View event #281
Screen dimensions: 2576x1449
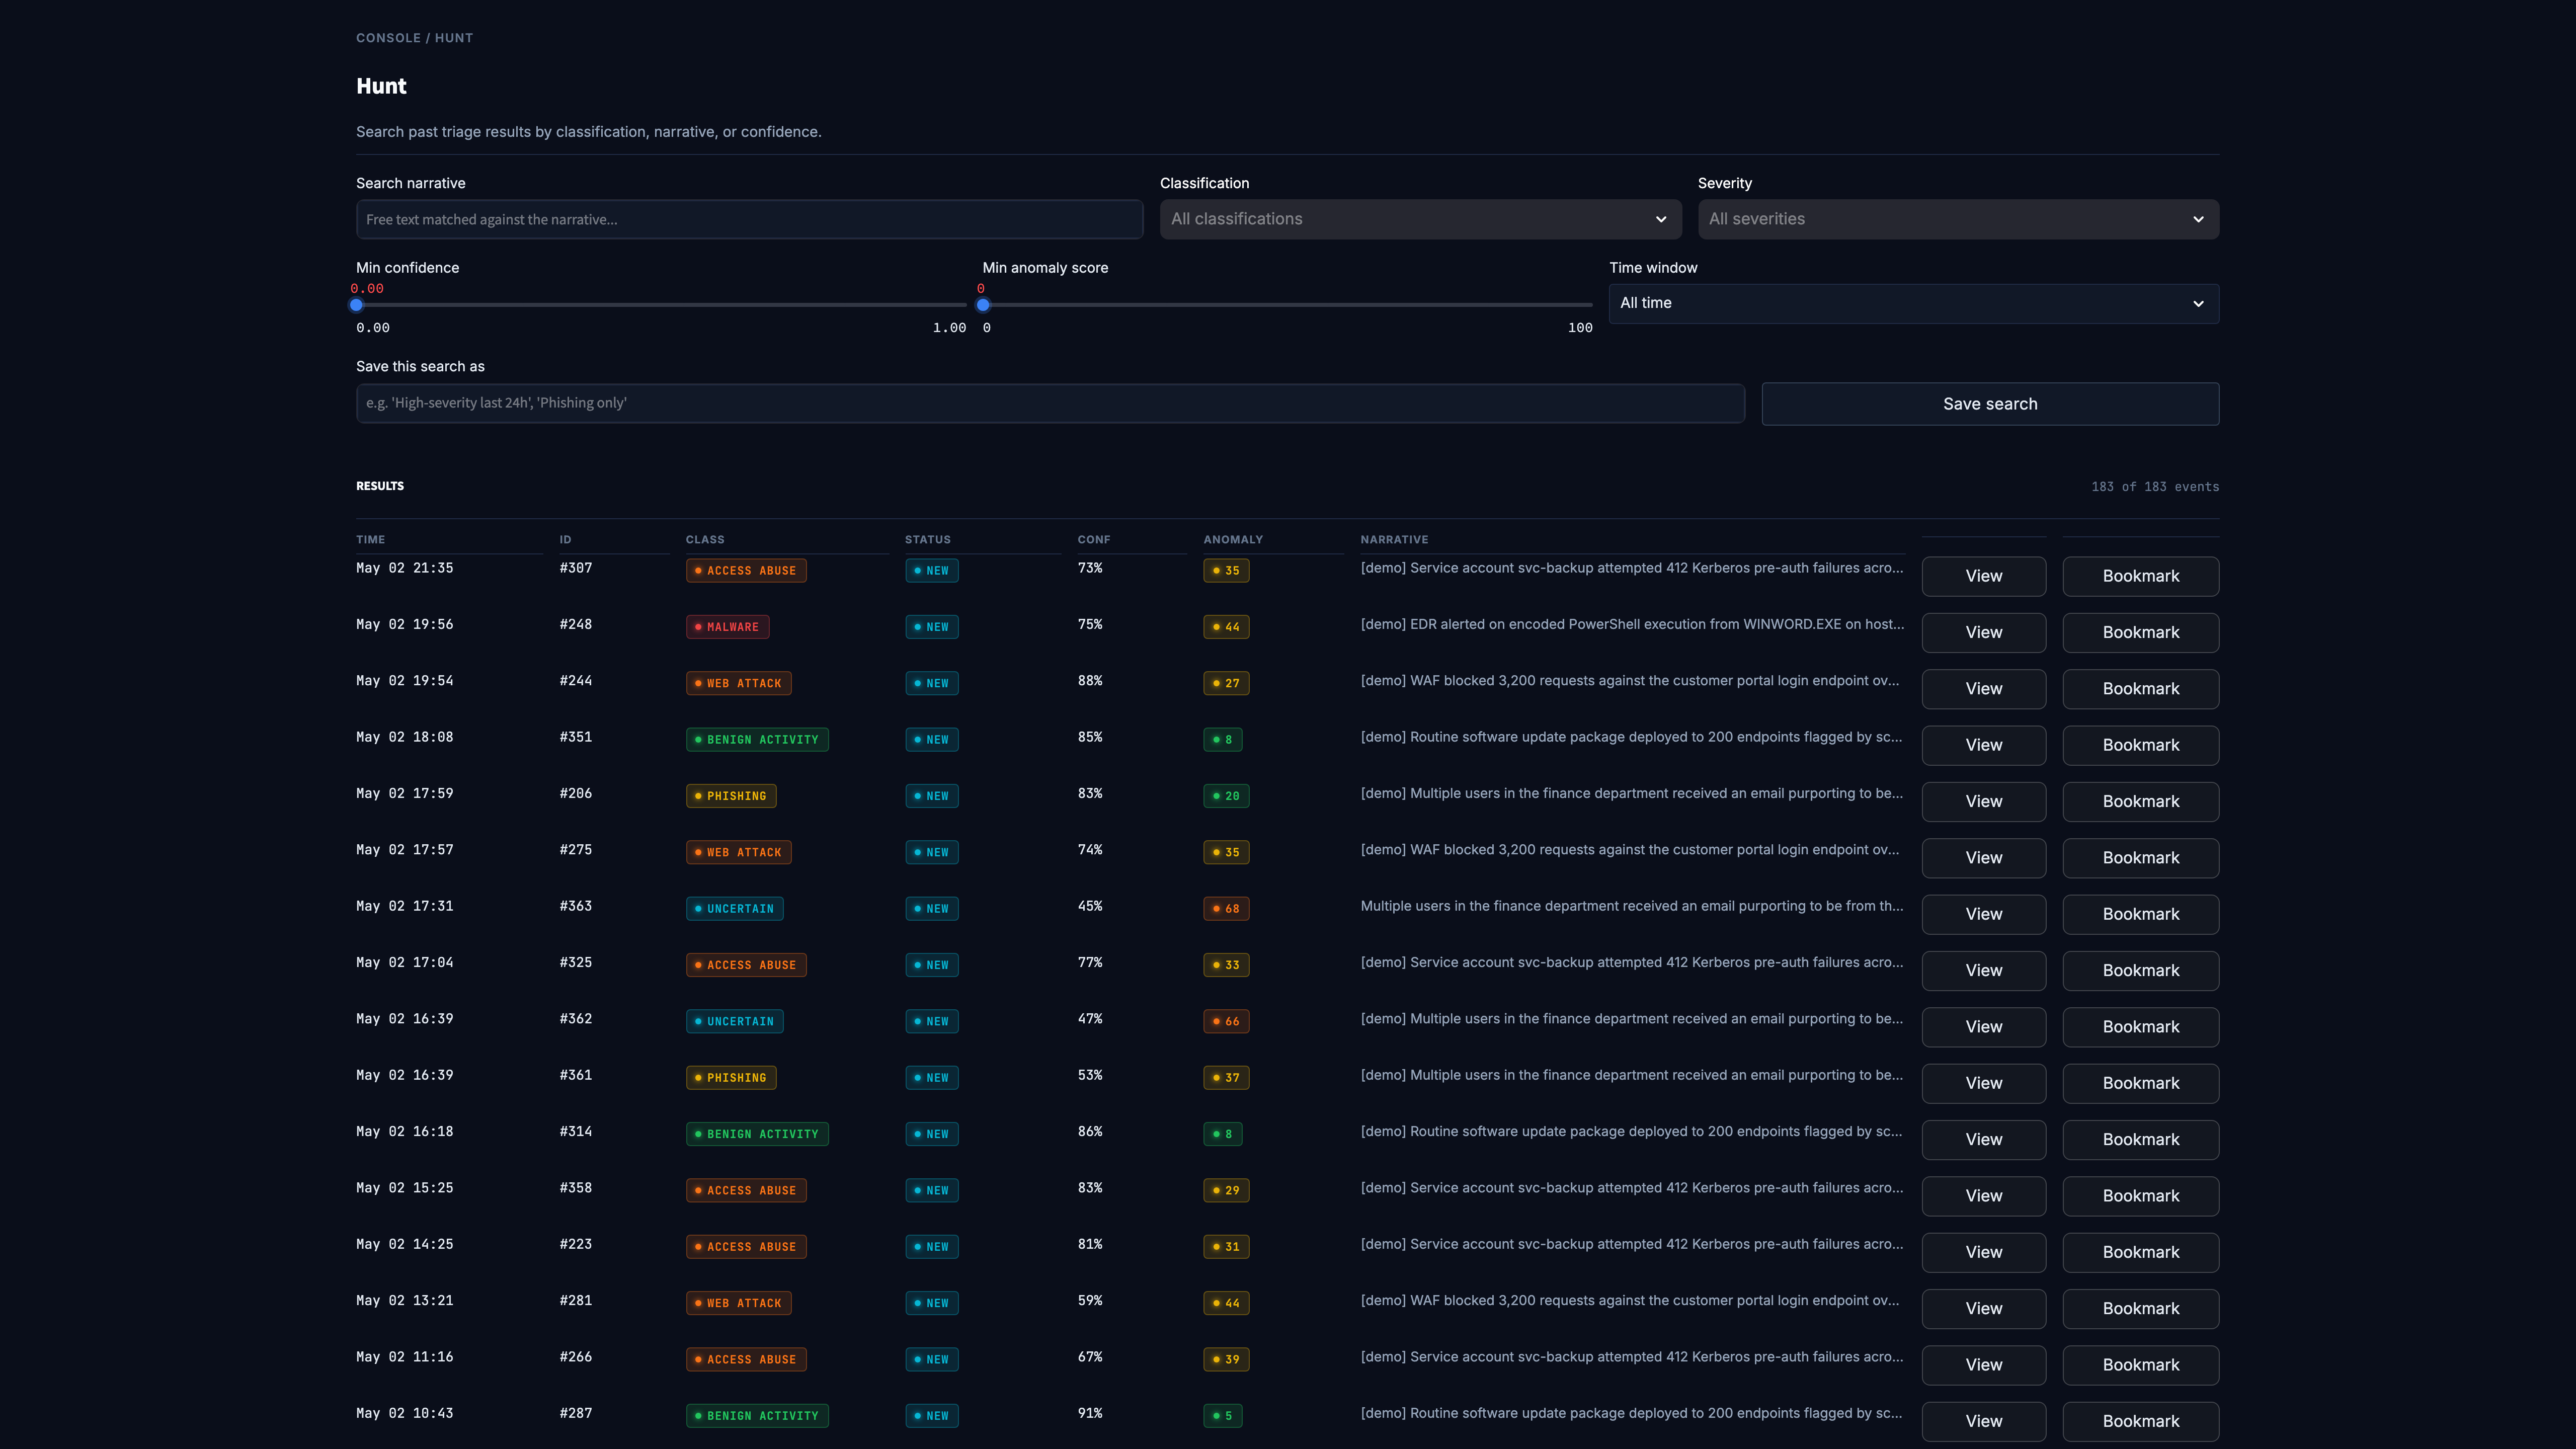tap(1984, 1309)
